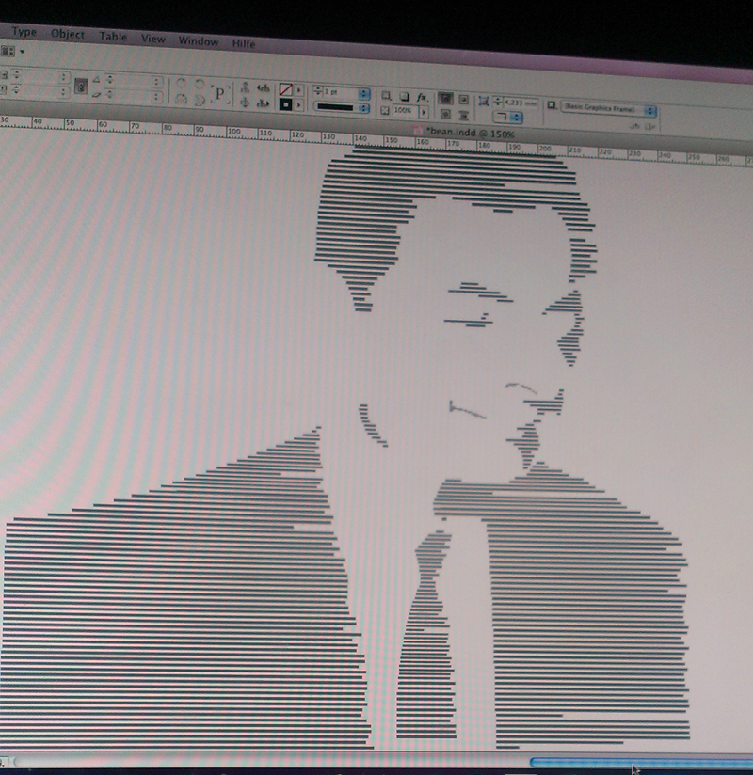Screen dimensions: 753x775
Task: Toggle wrap around object shape
Action: [445, 114]
